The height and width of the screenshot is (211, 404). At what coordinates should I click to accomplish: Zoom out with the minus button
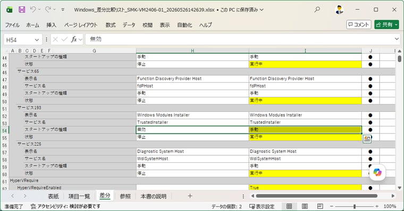(x=332, y=206)
